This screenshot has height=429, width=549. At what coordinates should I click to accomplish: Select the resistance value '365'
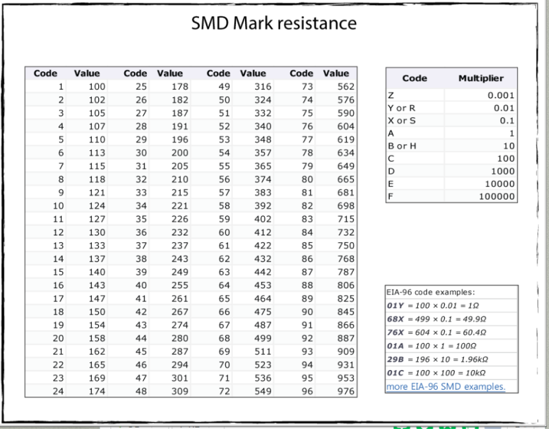pyautogui.click(x=263, y=166)
